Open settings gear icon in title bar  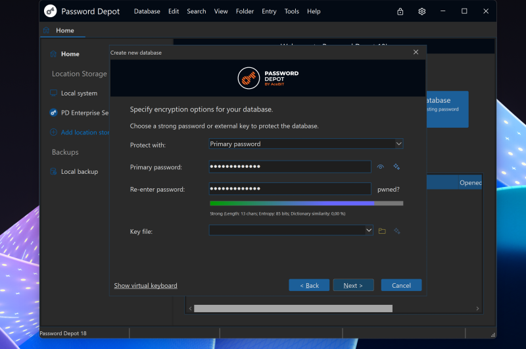[x=421, y=11]
